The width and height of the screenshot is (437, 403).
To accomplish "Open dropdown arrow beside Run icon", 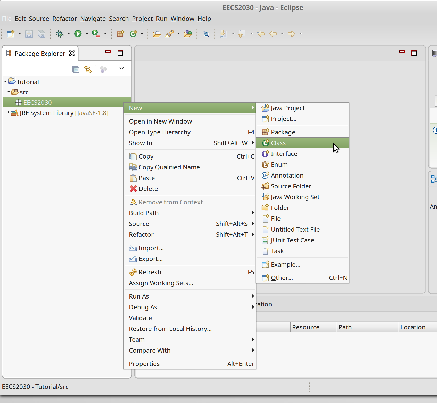I will pos(87,34).
